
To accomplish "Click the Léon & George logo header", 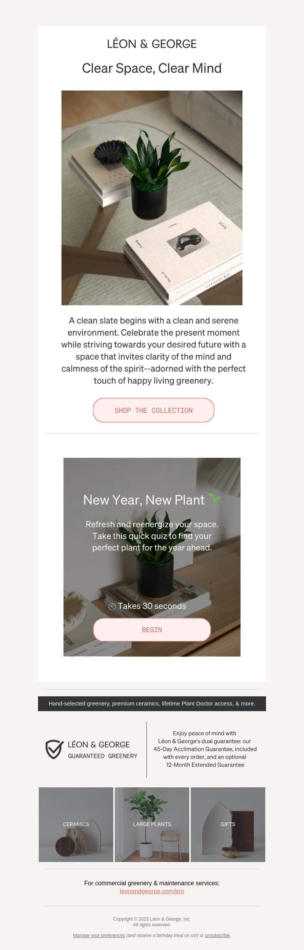I will [152, 44].
